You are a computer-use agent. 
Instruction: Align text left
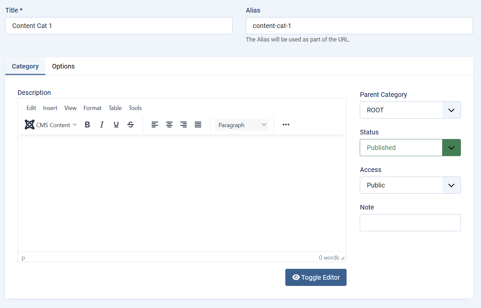[x=155, y=125]
